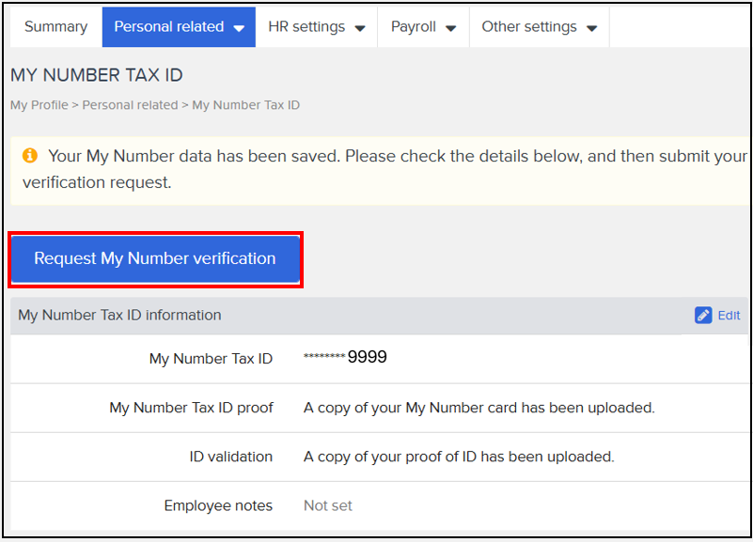The height and width of the screenshot is (542, 753).
Task: Click Personal related breadcrumb link
Action: click(x=130, y=105)
